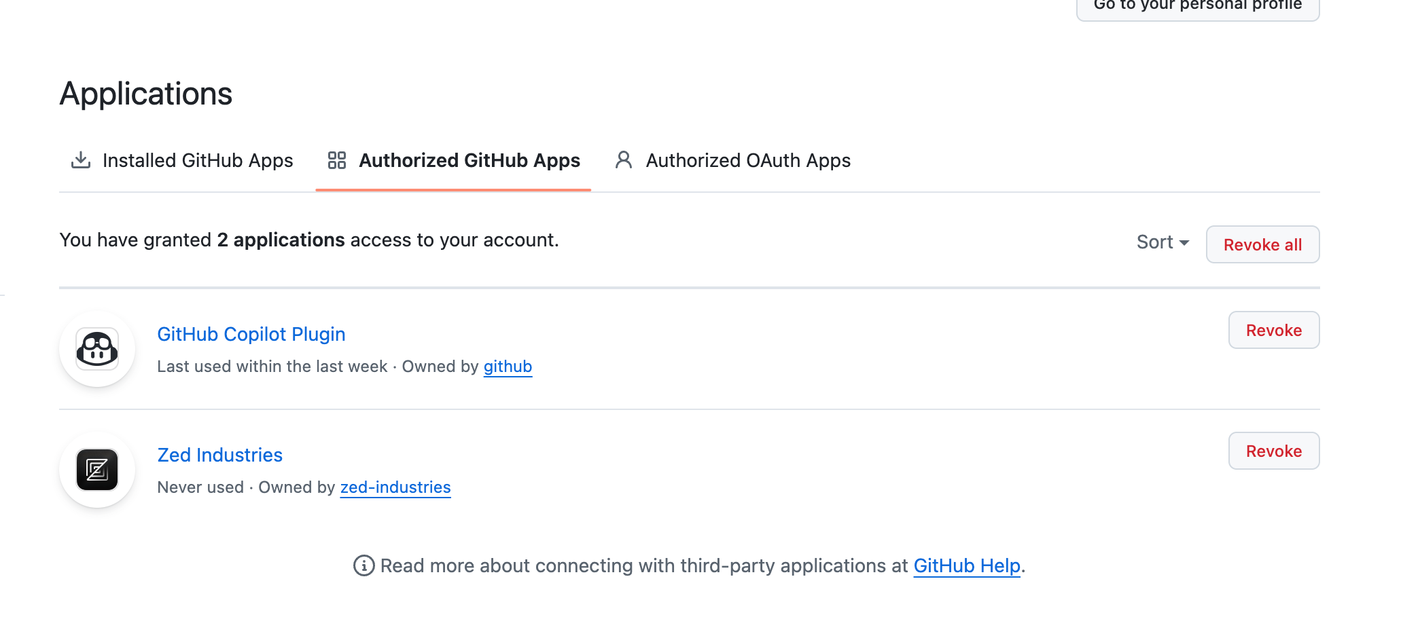Viewport: 1401px width, 634px height.
Task: Switch to Installed GitHub Apps tab
Action: tap(197, 160)
